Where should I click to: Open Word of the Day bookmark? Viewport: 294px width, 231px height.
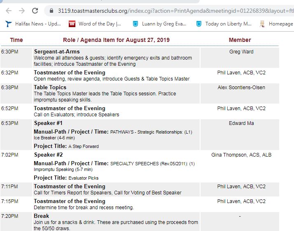[95, 24]
